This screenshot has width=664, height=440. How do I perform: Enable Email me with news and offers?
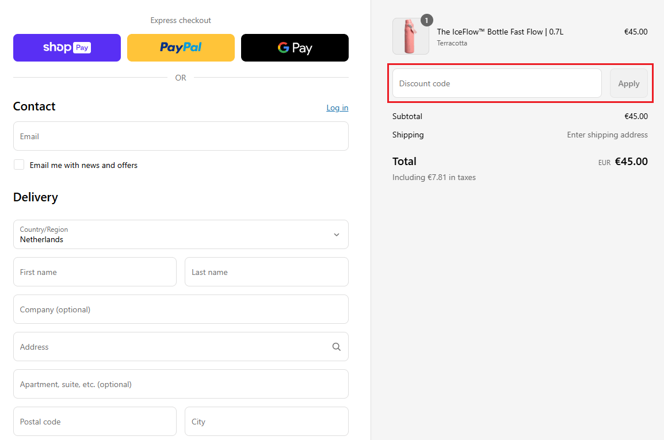click(x=20, y=165)
